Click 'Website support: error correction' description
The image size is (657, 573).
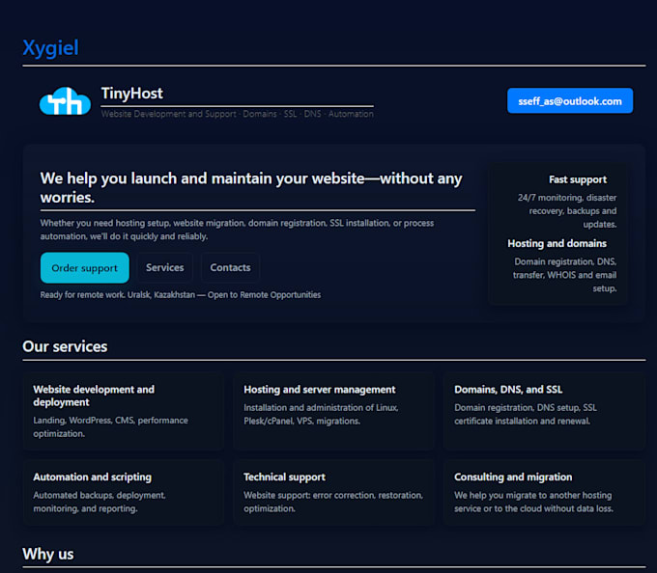coord(333,502)
